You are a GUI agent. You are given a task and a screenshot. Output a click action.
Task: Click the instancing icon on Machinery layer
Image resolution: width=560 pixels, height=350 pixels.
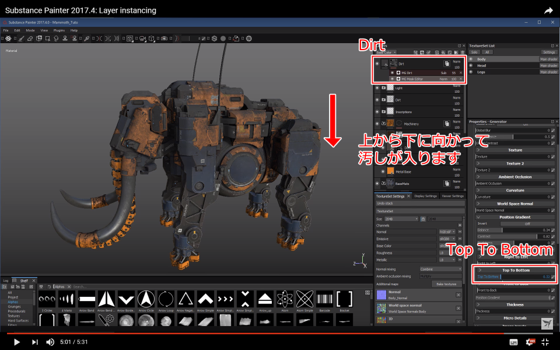click(x=447, y=124)
